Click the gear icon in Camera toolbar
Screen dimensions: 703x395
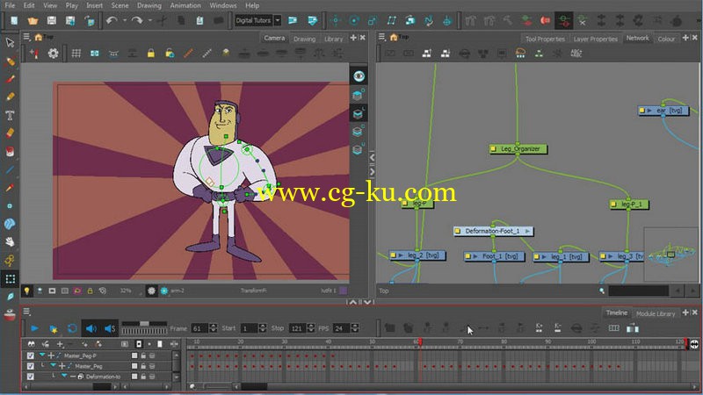tap(54, 54)
